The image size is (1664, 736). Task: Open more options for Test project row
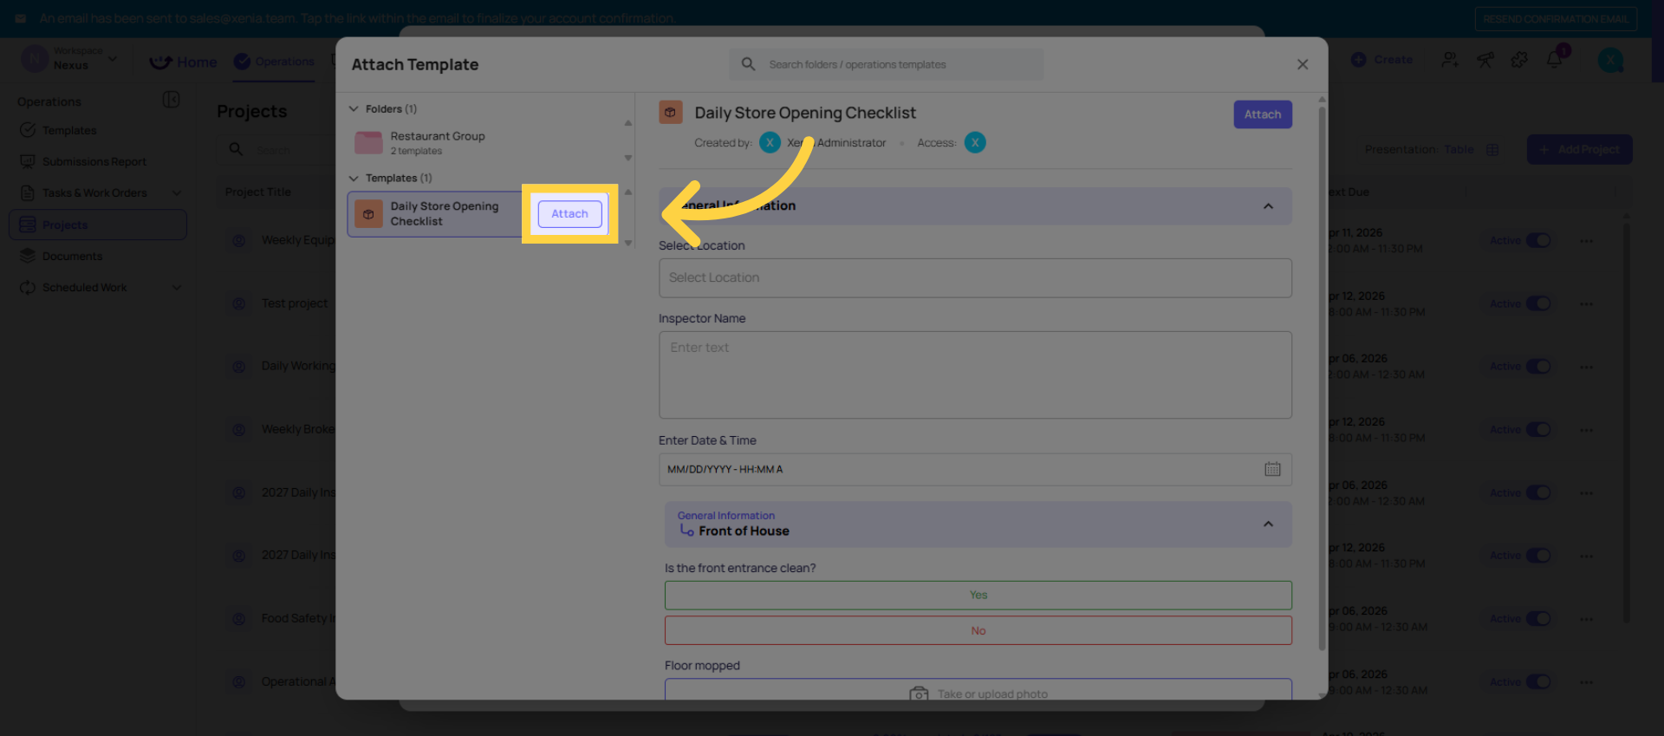pyautogui.click(x=1586, y=304)
